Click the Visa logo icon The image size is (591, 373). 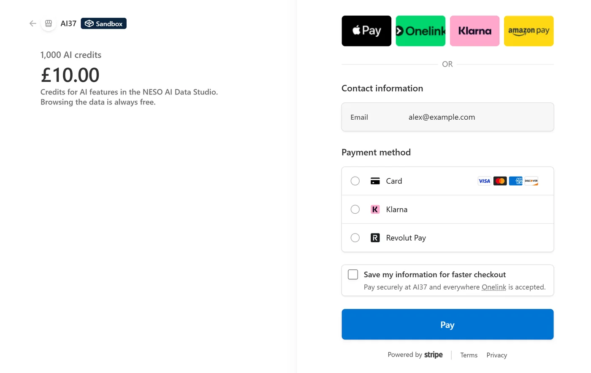pos(484,181)
